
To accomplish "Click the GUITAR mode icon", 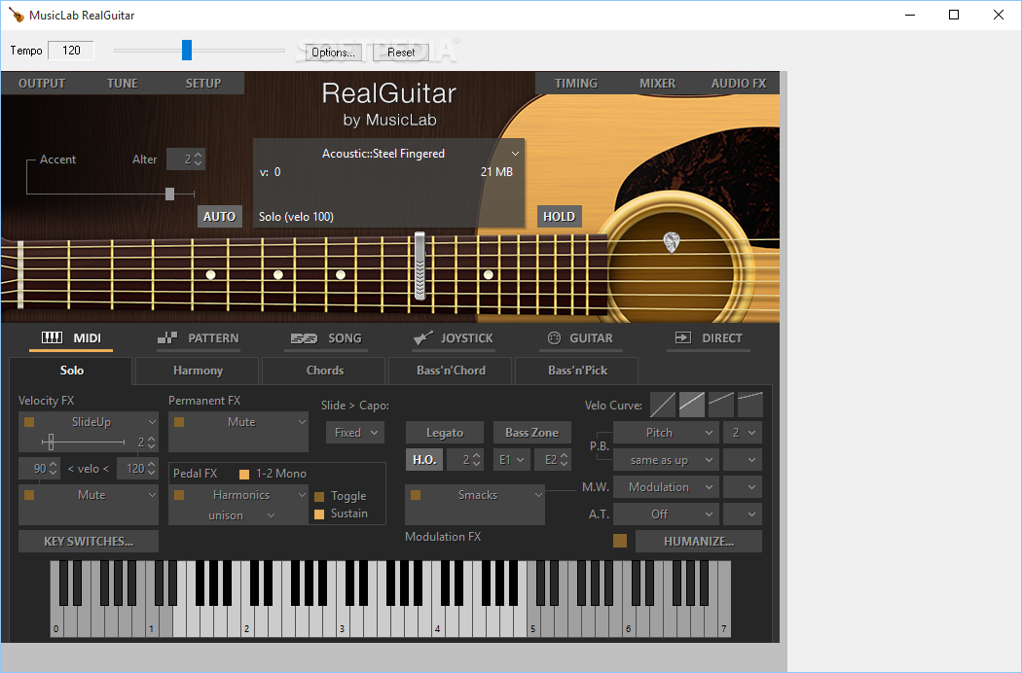I will click(x=554, y=337).
